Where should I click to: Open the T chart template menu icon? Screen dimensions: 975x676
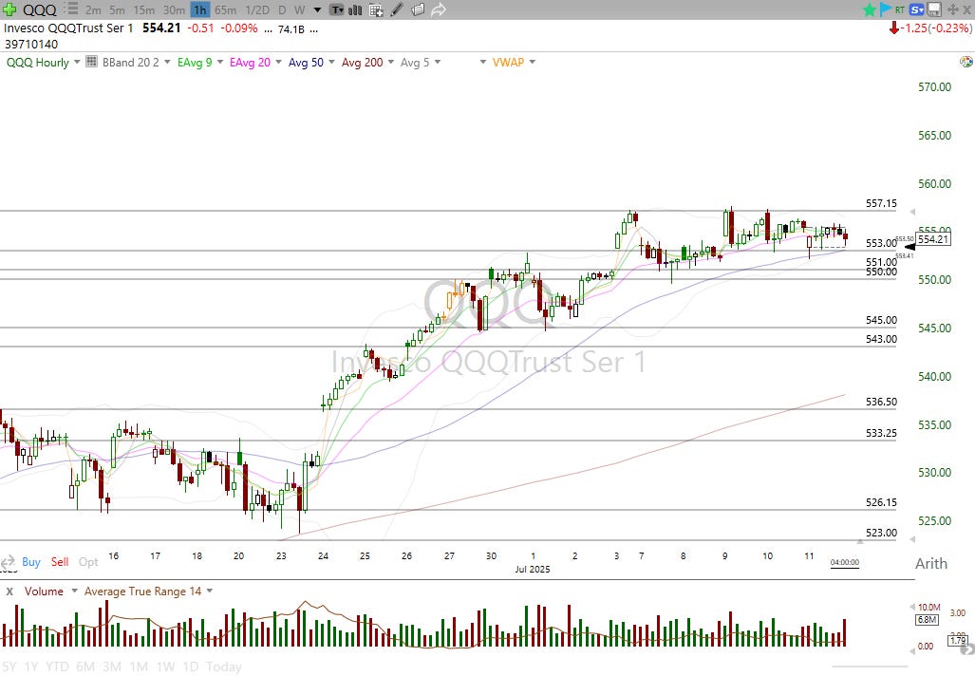(x=336, y=9)
